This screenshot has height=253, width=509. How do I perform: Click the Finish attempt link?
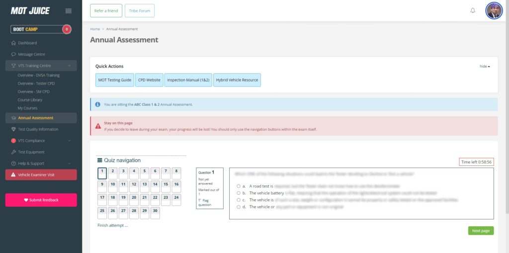click(x=113, y=225)
